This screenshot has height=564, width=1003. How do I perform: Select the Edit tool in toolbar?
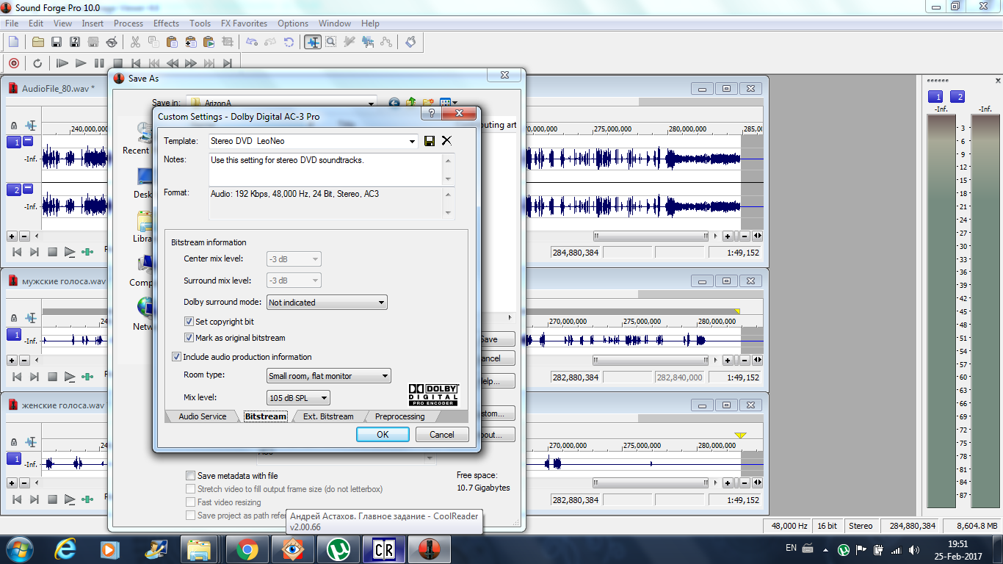coord(313,42)
